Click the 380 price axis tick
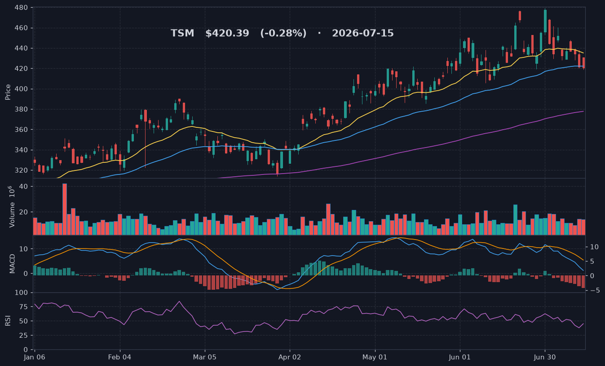 click(22, 109)
